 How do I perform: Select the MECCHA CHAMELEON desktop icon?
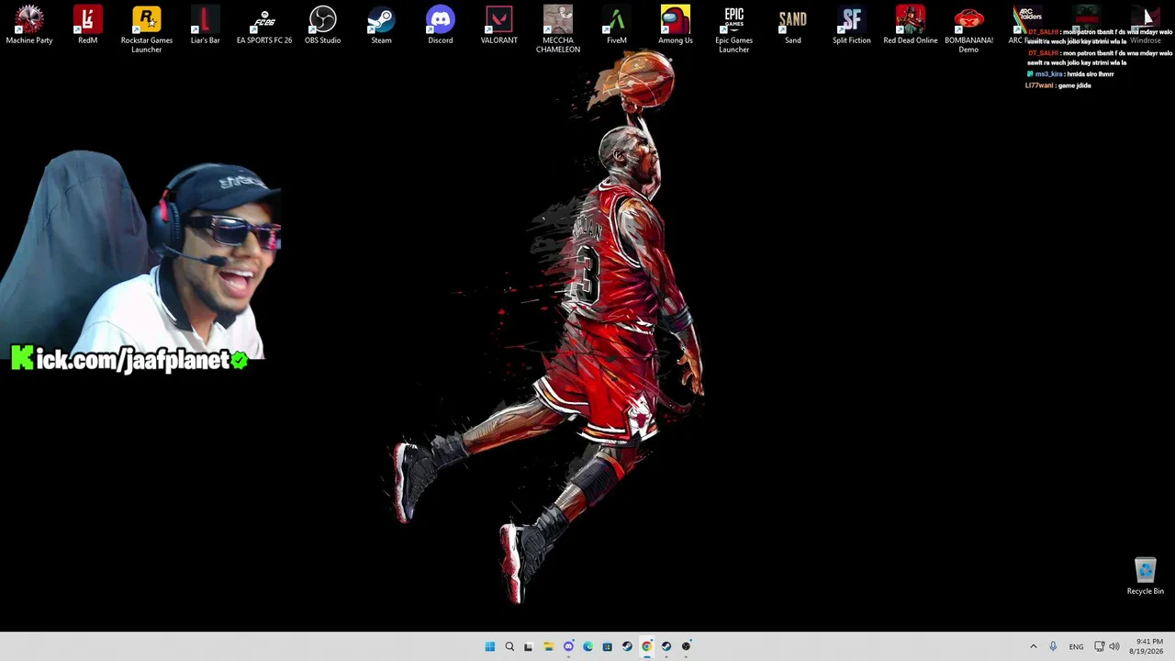(x=558, y=29)
